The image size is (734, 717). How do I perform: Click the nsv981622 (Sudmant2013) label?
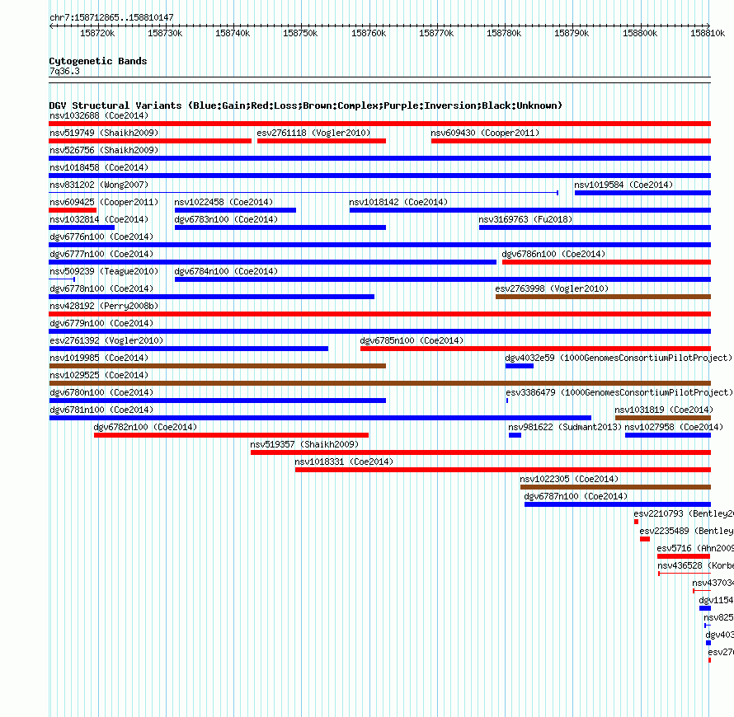coord(565,427)
